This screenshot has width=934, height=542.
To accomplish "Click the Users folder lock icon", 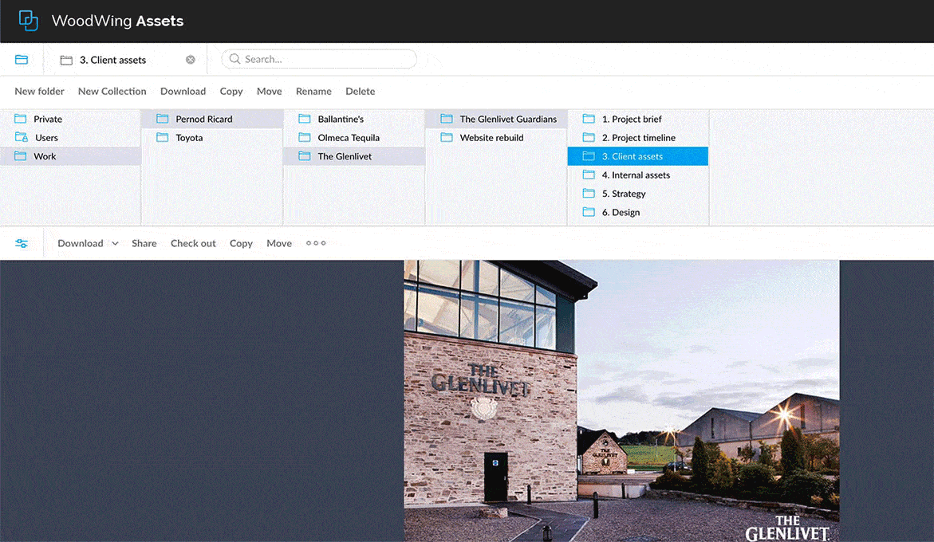I will click(22, 138).
